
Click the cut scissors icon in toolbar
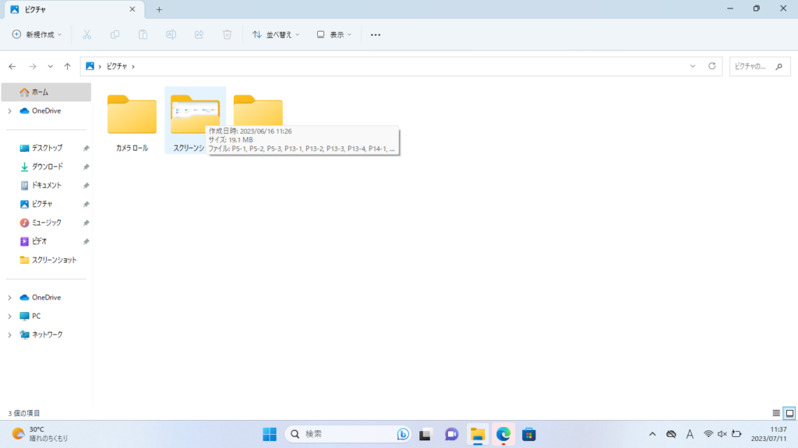87,34
